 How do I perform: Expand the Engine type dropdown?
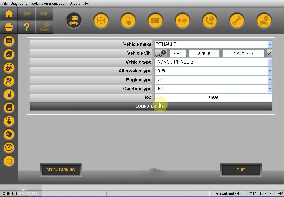point(270,80)
